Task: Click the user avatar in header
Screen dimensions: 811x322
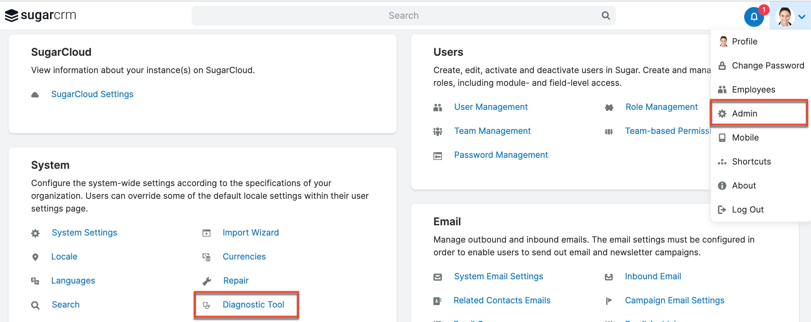Action: (x=785, y=17)
